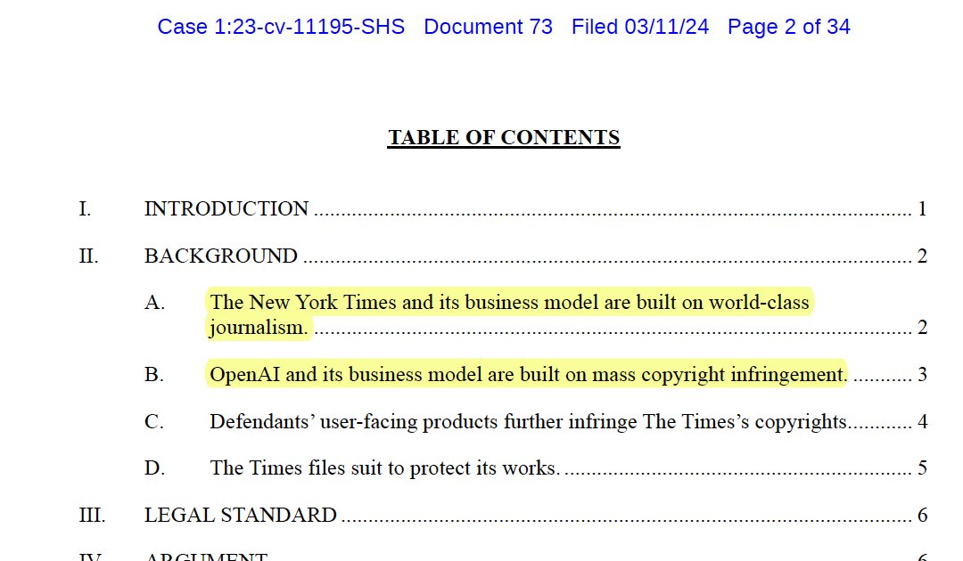Open 'The Times files suit to protect its works' entry
This screenshot has height=561, width=963.
click(x=384, y=467)
